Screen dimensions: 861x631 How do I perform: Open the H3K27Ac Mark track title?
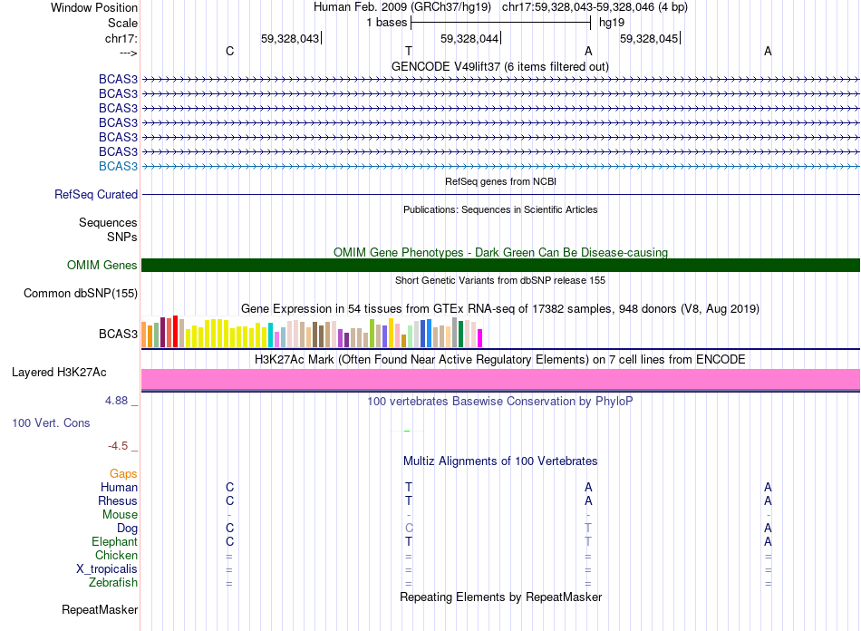(500, 360)
